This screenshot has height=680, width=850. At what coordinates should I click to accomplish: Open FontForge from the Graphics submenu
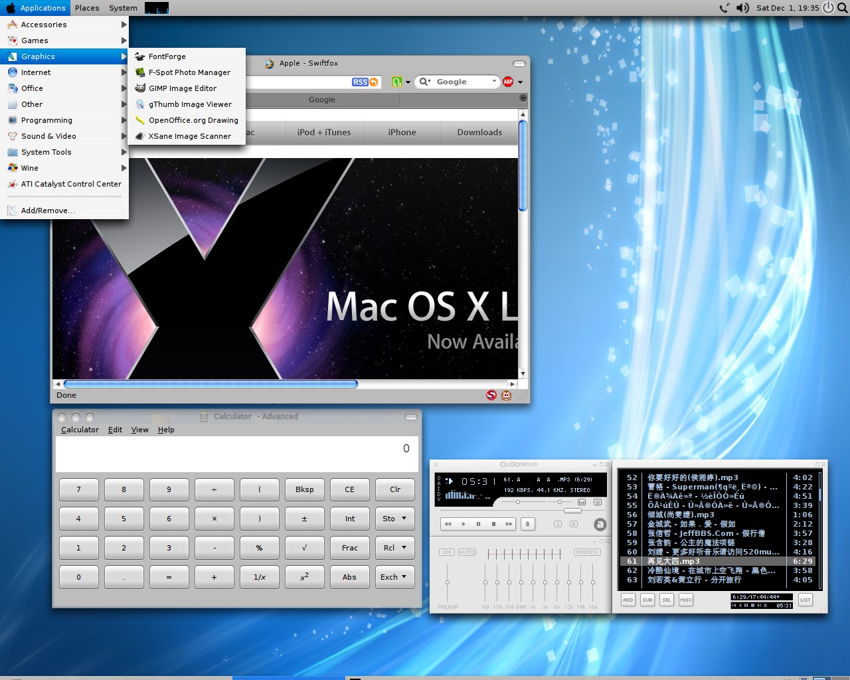coord(187,56)
